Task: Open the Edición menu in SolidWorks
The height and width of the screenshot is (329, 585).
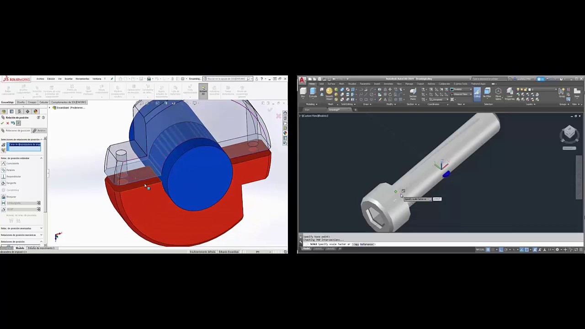Action: [x=51, y=79]
